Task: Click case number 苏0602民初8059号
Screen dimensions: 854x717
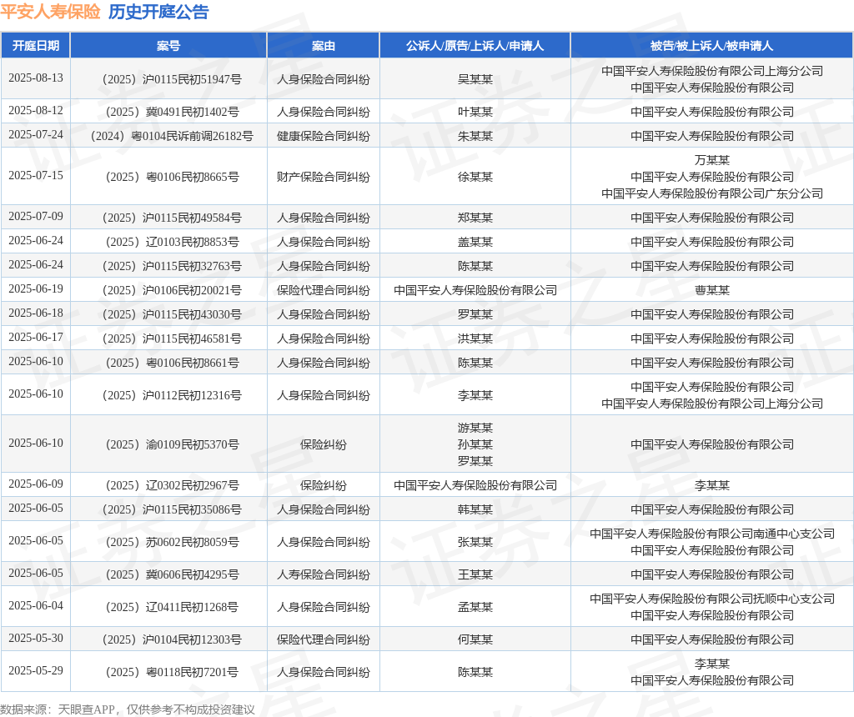Action: pos(172,542)
